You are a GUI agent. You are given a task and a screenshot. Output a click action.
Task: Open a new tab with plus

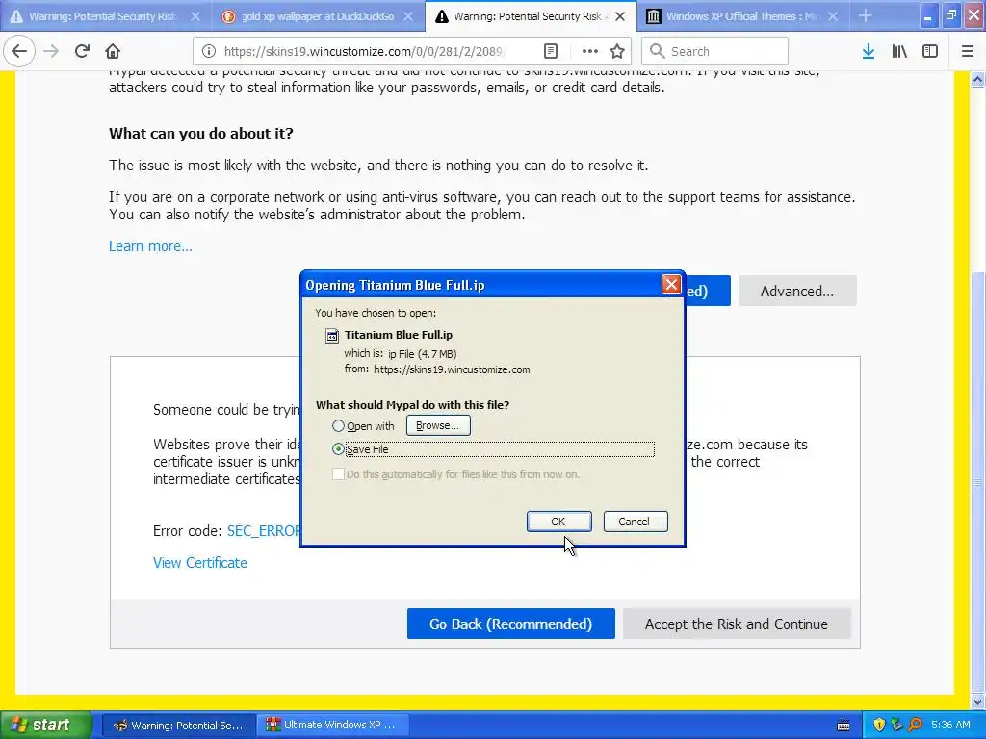click(x=866, y=16)
